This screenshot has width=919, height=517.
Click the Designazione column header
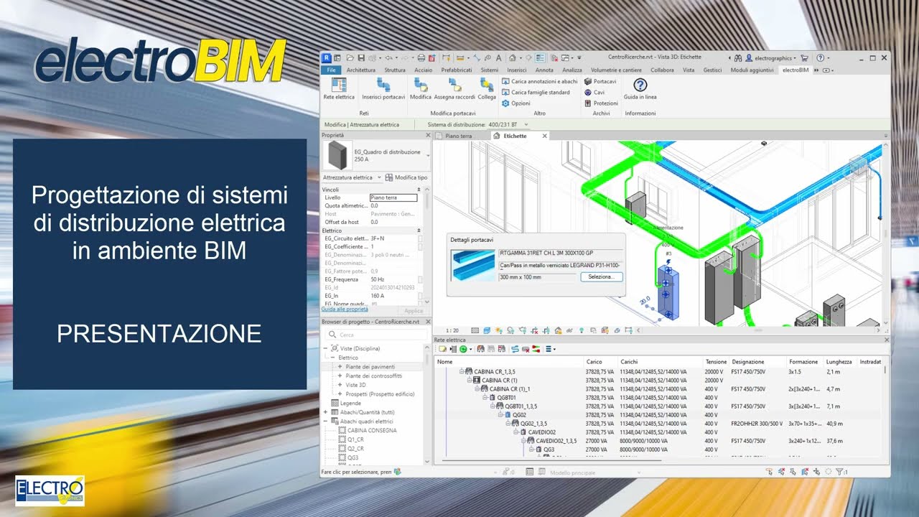747,362
